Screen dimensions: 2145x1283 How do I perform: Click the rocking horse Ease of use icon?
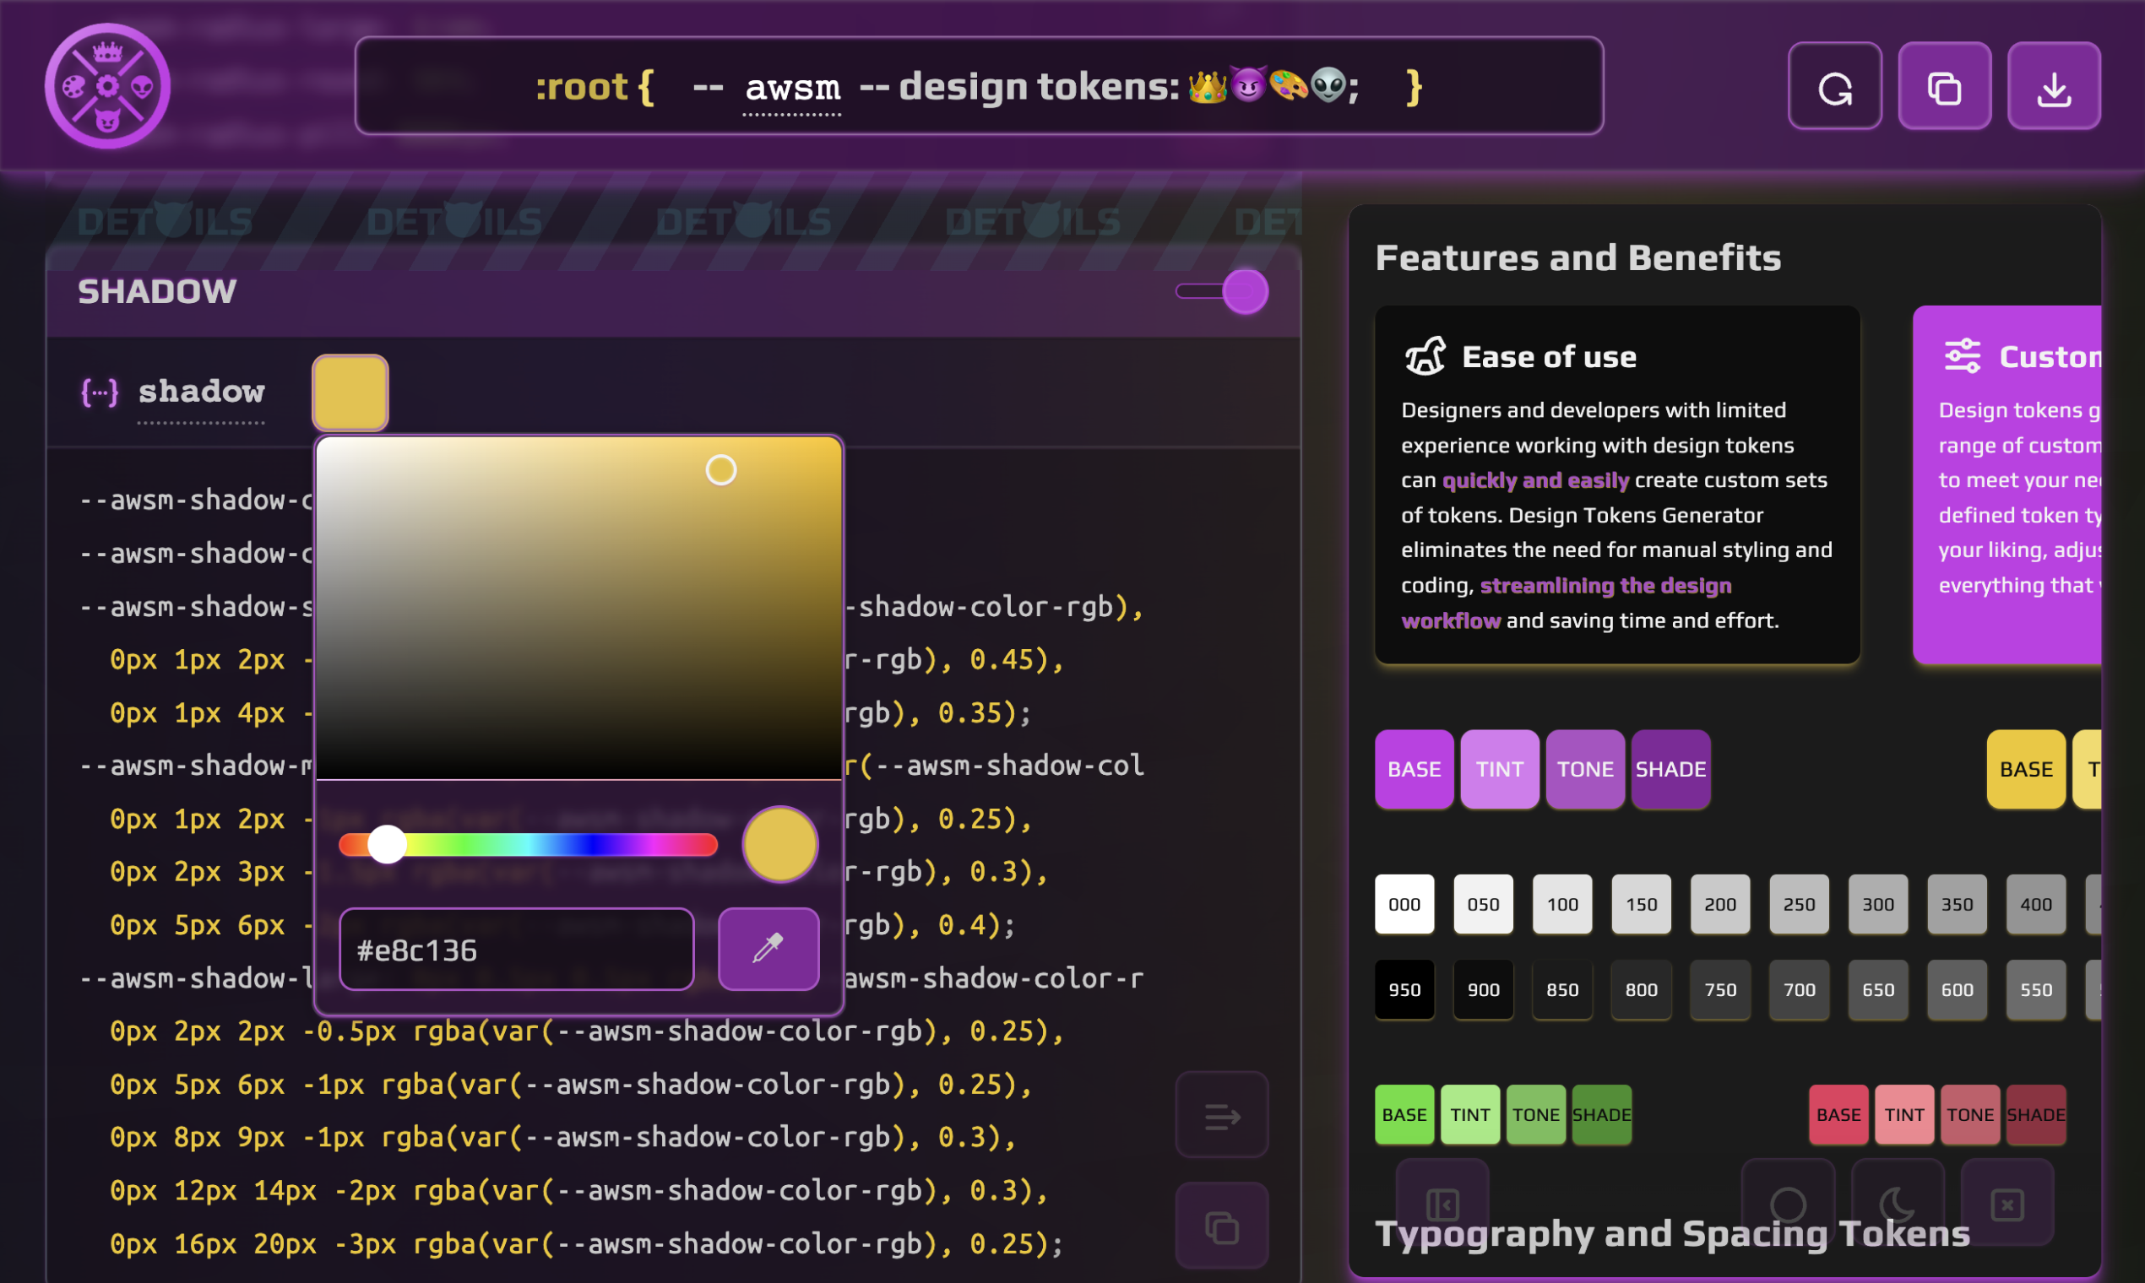(1425, 356)
